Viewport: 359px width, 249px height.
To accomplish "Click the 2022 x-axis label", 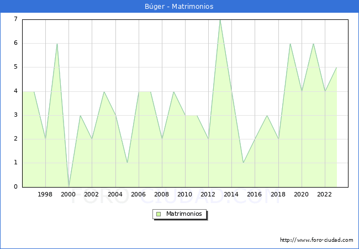I will pyautogui.click(x=325, y=194).
